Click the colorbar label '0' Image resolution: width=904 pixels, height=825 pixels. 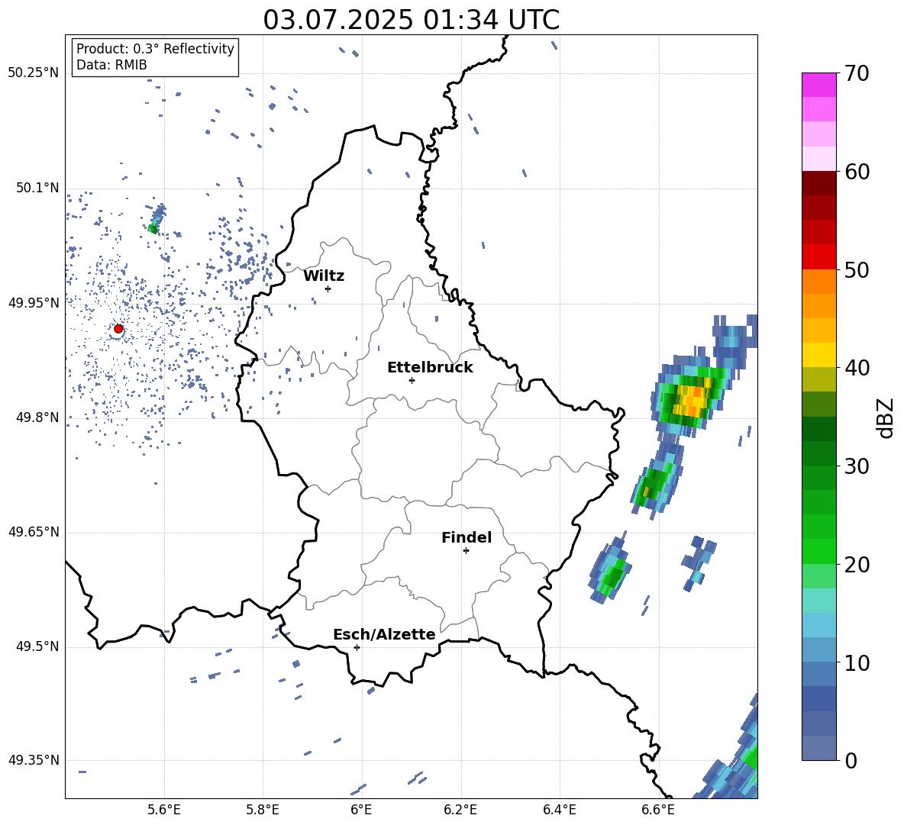pyautogui.click(x=850, y=760)
